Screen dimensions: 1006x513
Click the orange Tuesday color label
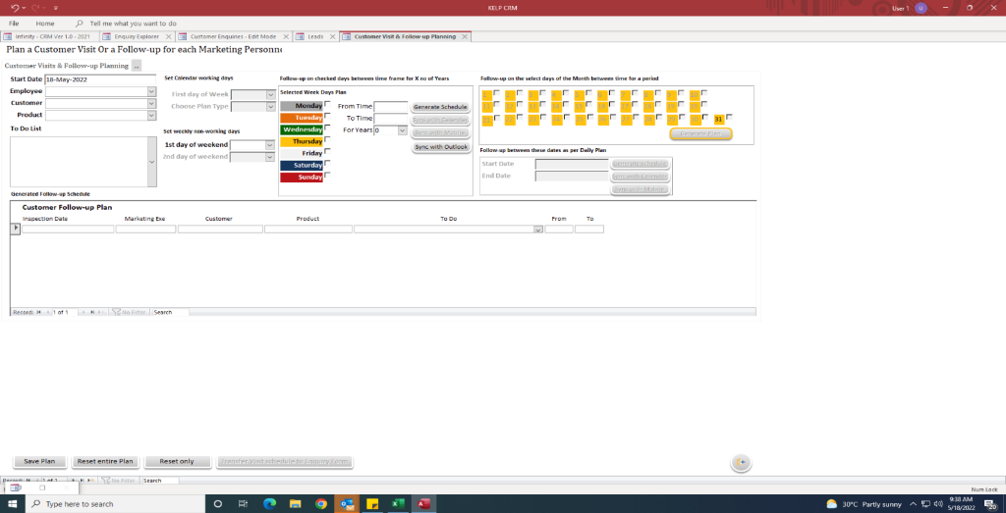[x=302, y=118]
